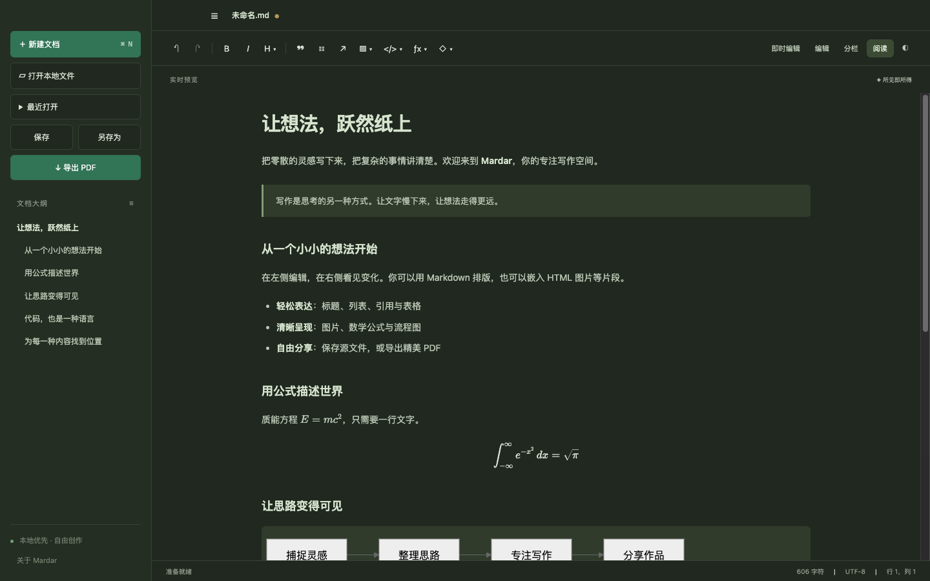Click the outline menu icon beside 文档大纲

[131, 203]
